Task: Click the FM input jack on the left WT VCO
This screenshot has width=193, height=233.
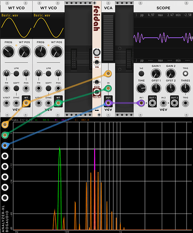Action: pyautogui.click(x=7, y=88)
